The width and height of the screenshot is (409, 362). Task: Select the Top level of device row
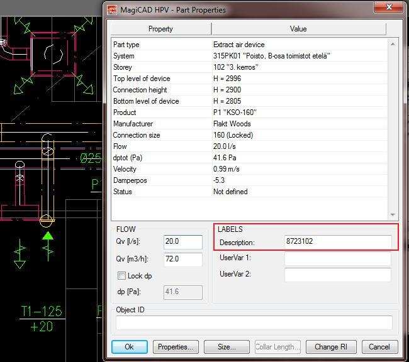[250, 79]
